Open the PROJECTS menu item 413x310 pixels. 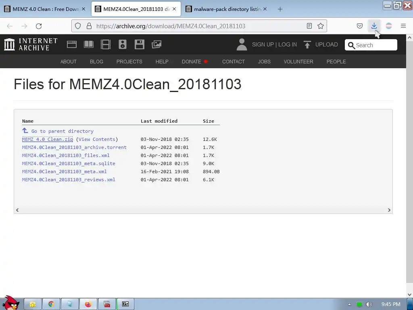click(129, 61)
